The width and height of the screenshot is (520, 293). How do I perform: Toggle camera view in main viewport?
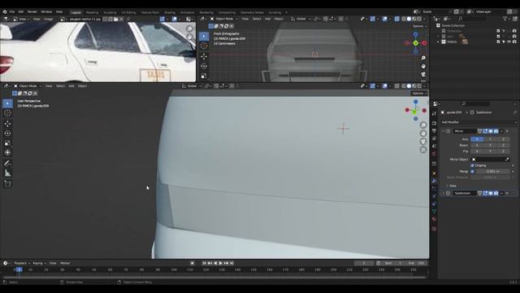click(x=423, y=142)
